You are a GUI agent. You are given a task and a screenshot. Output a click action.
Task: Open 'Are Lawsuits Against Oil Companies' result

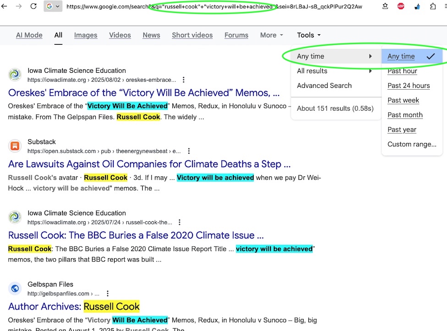149,164
